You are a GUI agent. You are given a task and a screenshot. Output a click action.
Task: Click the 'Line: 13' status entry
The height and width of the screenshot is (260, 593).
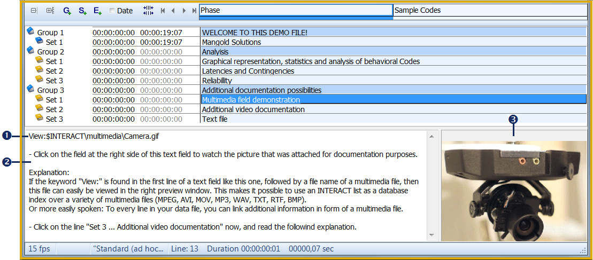click(184, 249)
